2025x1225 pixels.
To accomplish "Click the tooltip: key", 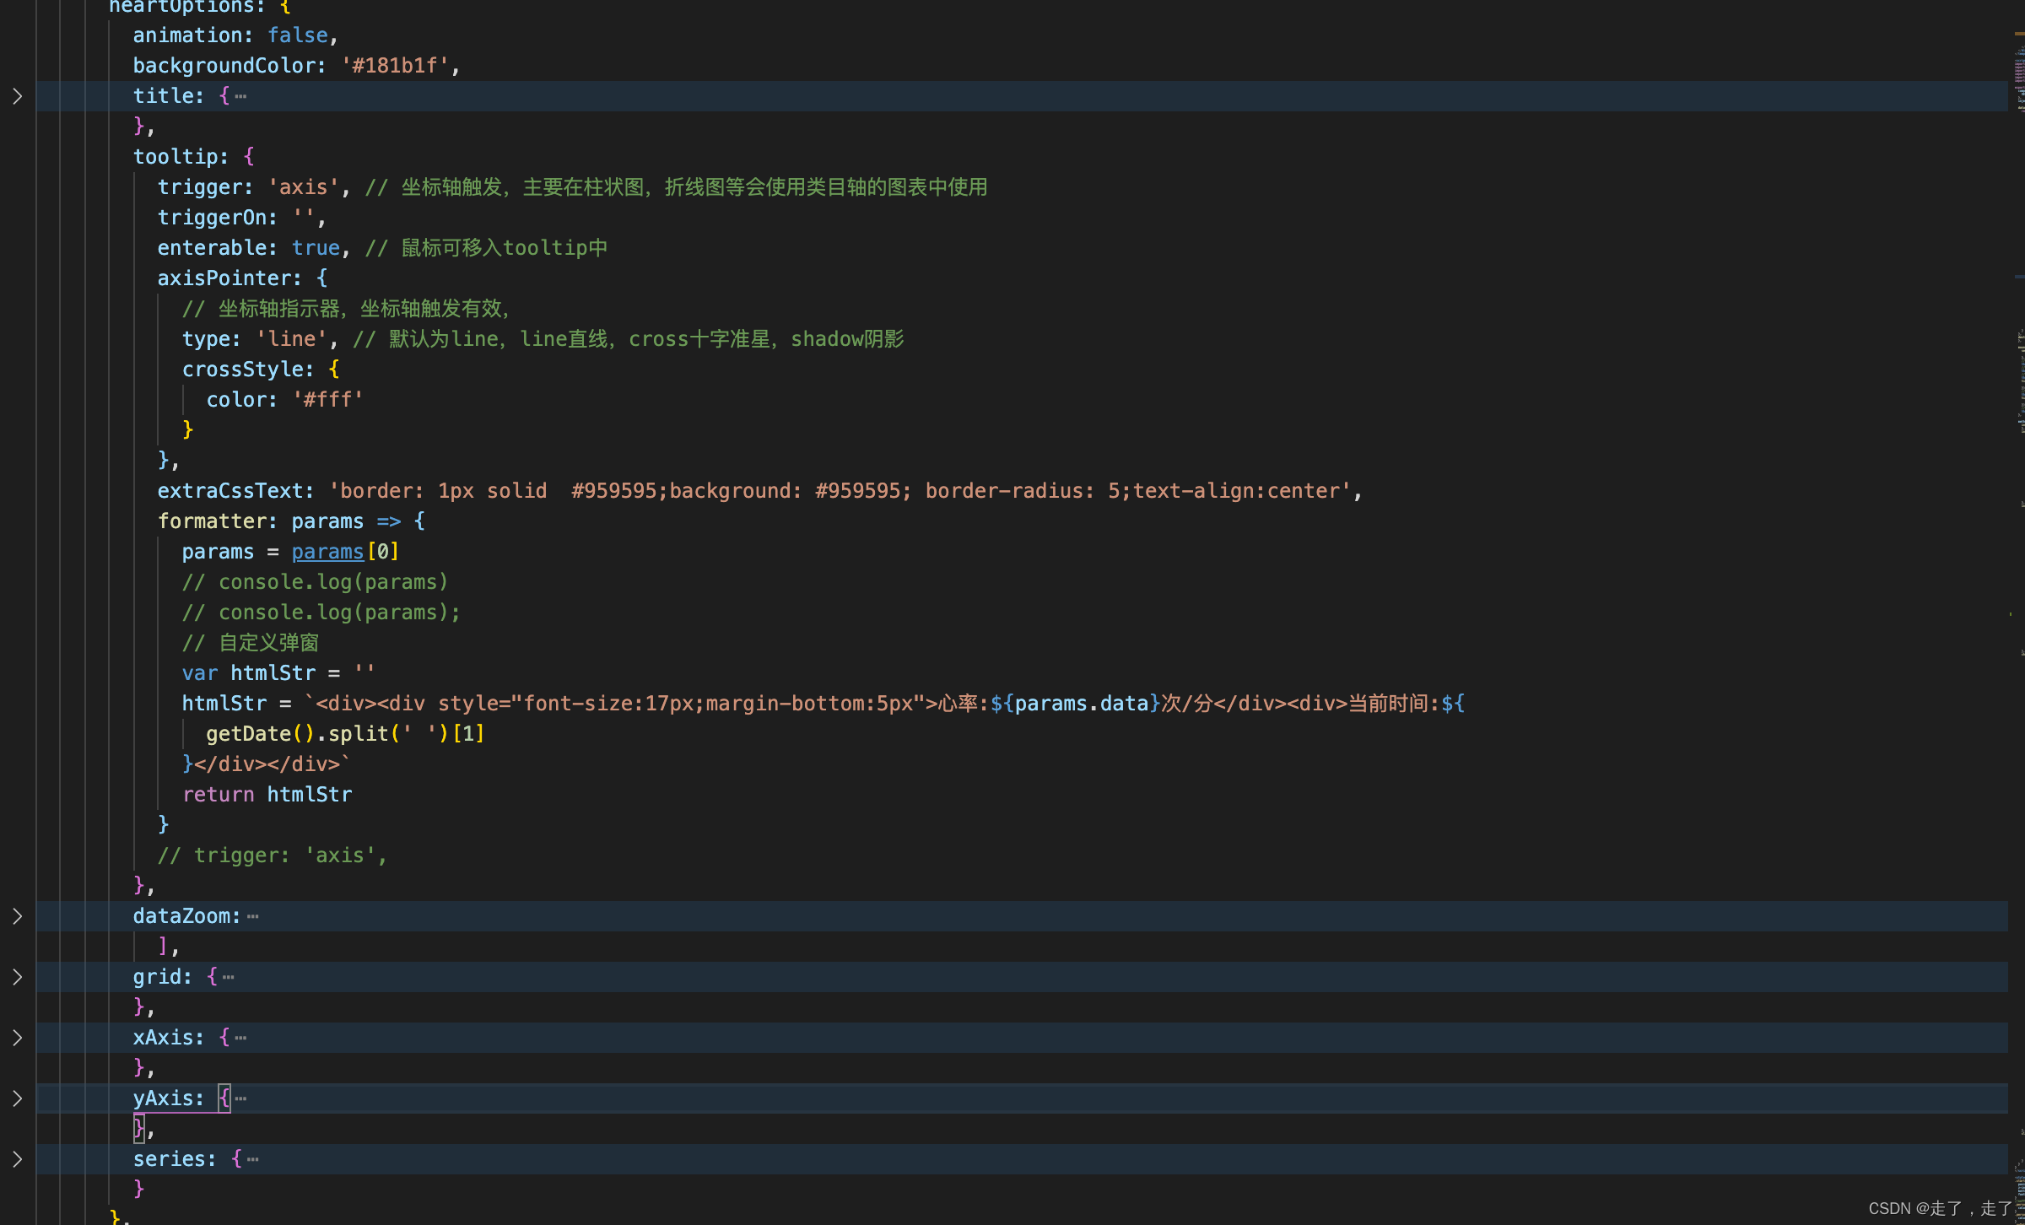I will (181, 157).
